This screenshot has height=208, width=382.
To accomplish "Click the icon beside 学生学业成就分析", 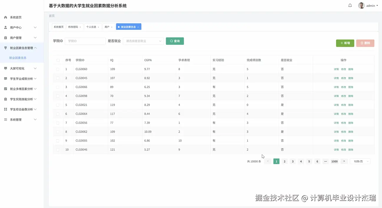I will click(x=5, y=79).
